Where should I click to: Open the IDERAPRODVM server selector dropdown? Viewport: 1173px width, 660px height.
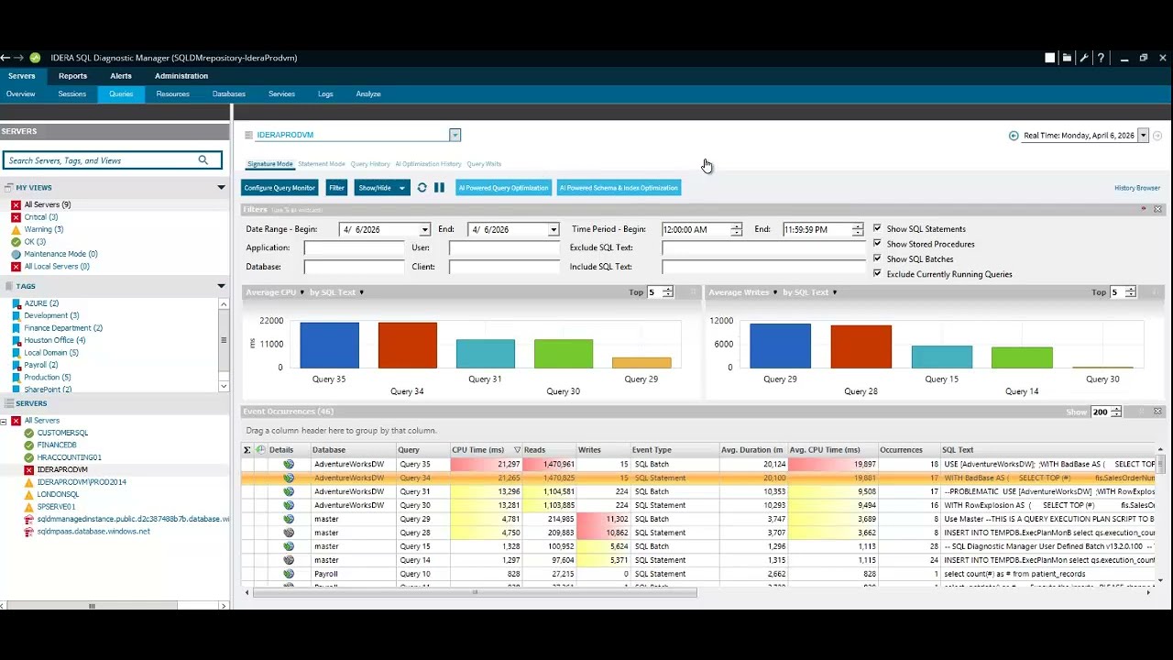tap(455, 136)
